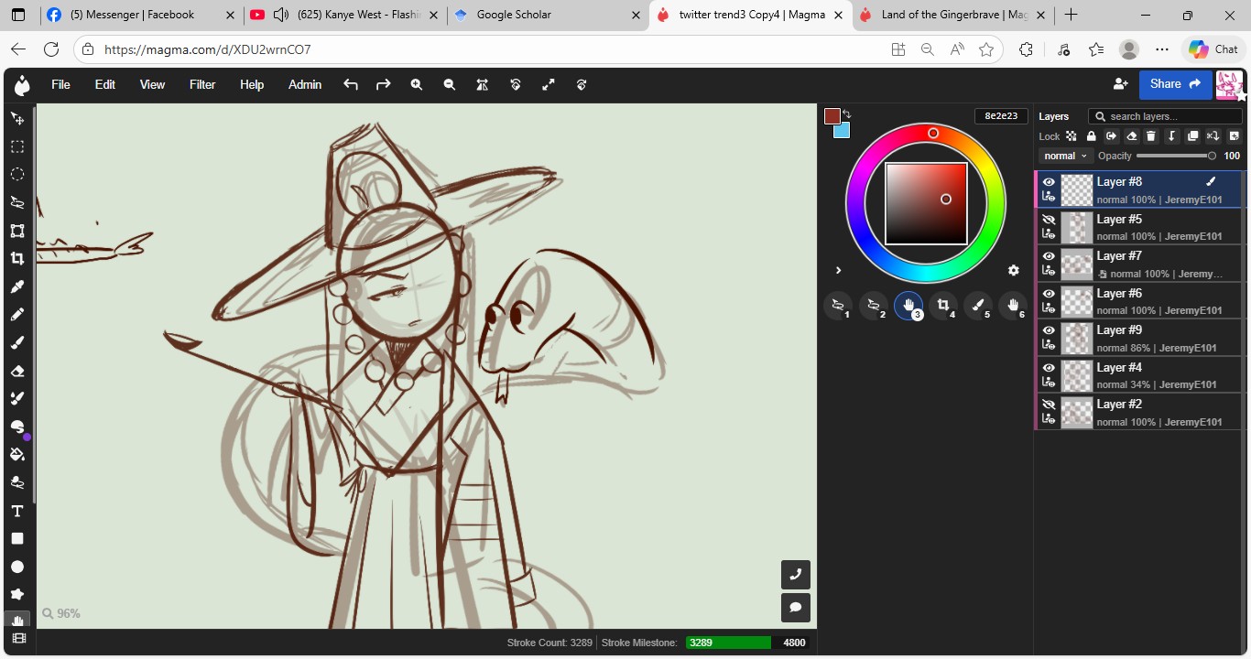Select the Eyedropper tool
This screenshot has height=659, width=1251.
16,286
